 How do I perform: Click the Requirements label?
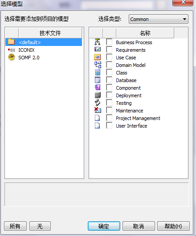coord(131,50)
